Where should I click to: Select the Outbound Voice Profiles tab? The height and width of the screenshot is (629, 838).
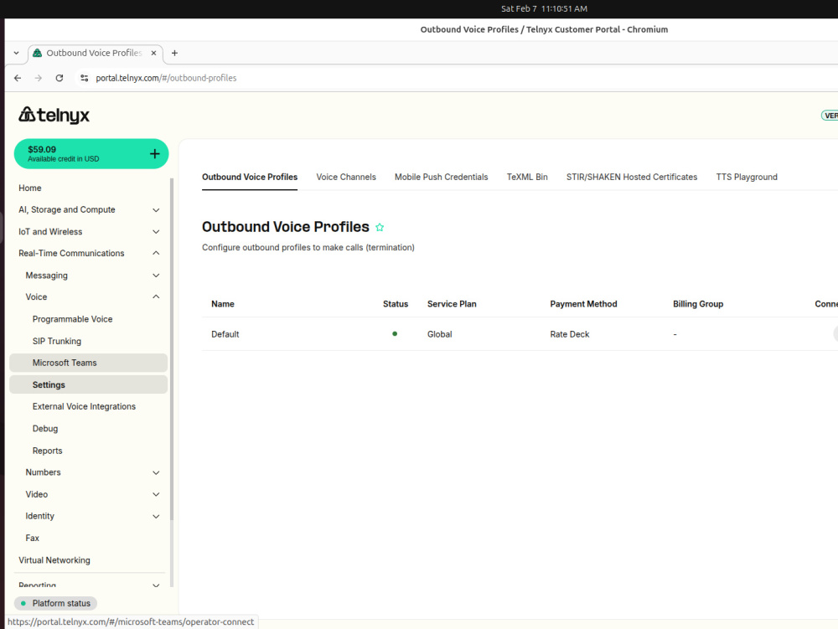click(250, 178)
